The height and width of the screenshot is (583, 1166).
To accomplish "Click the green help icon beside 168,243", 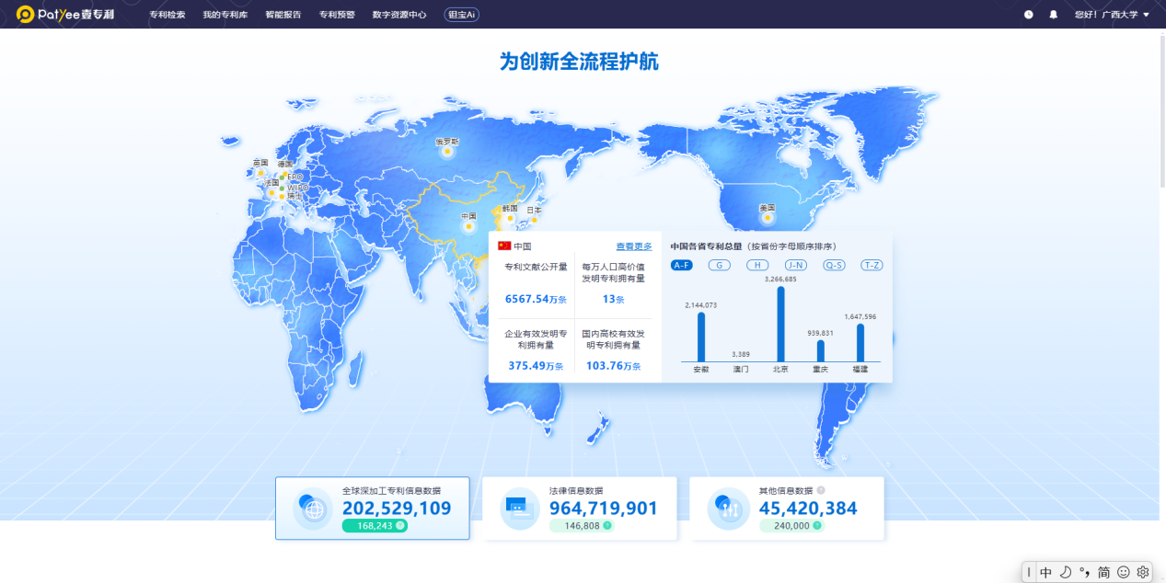I will (400, 526).
